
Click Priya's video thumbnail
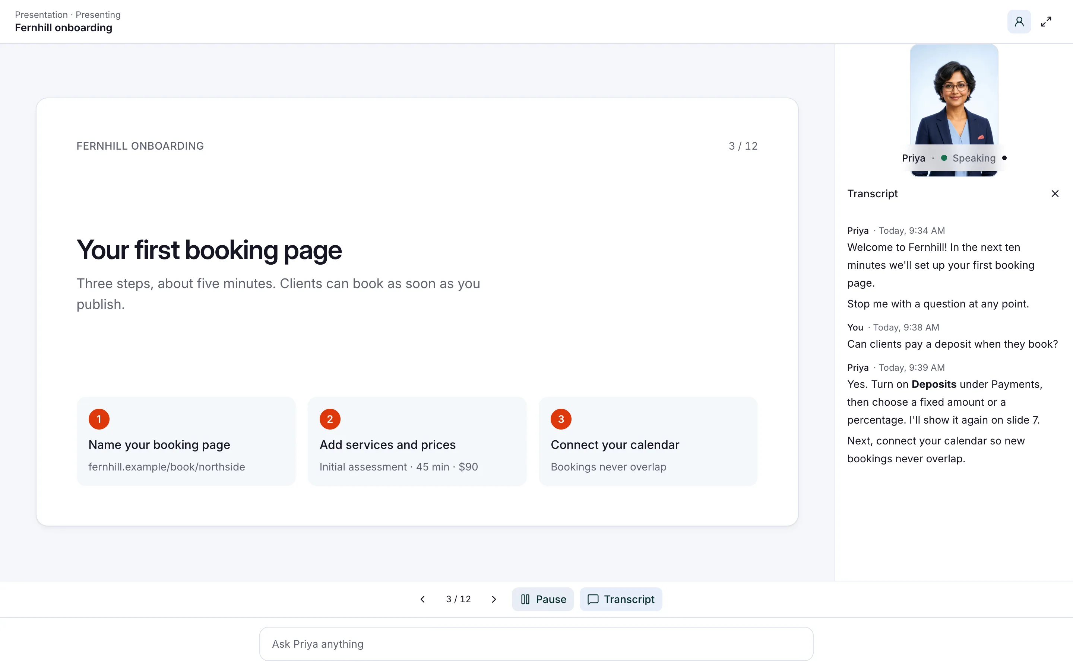coord(954,110)
